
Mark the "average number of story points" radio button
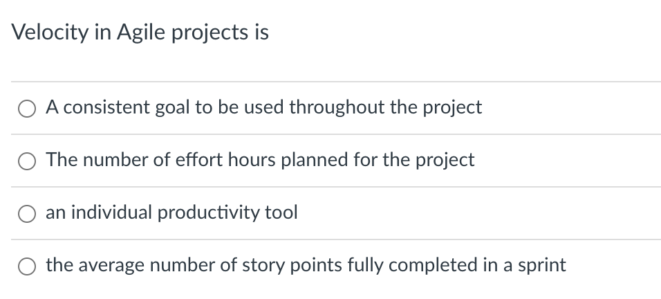coord(30,266)
